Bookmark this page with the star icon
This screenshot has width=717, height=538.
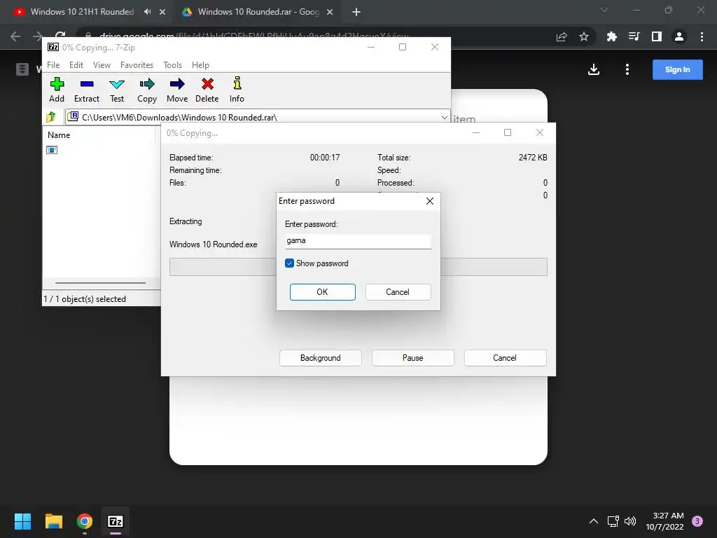(584, 36)
